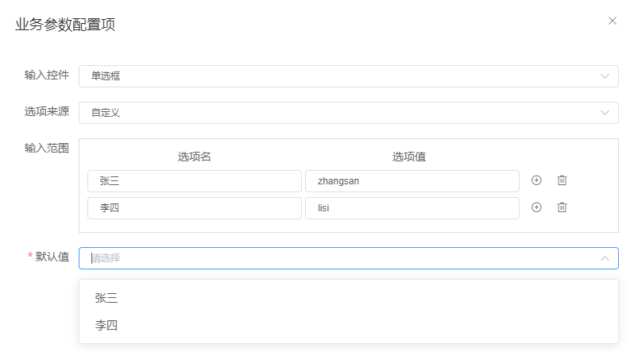Focus the 选项值 field containing lisi

pyautogui.click(x=412, y=208)
